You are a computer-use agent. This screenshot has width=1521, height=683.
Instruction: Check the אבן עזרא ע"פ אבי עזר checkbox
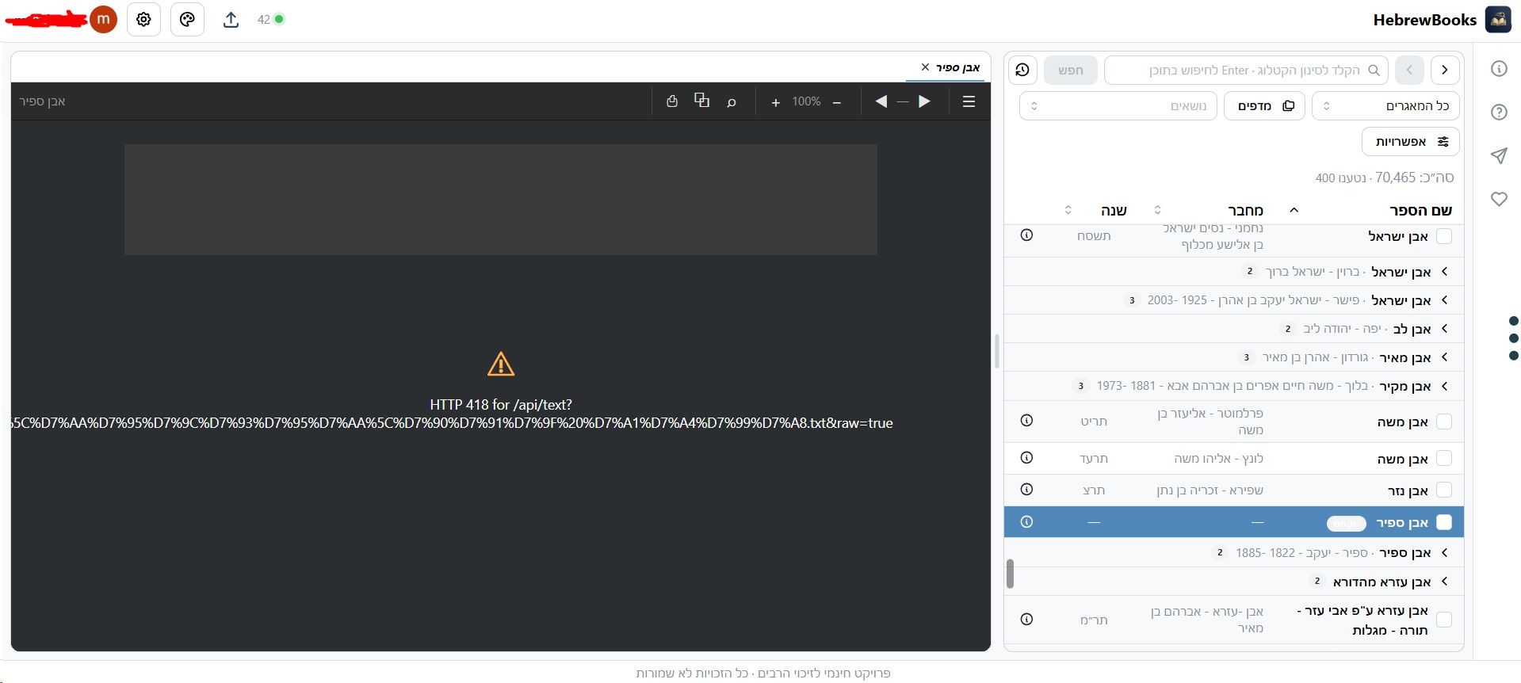pos(1444,620)
